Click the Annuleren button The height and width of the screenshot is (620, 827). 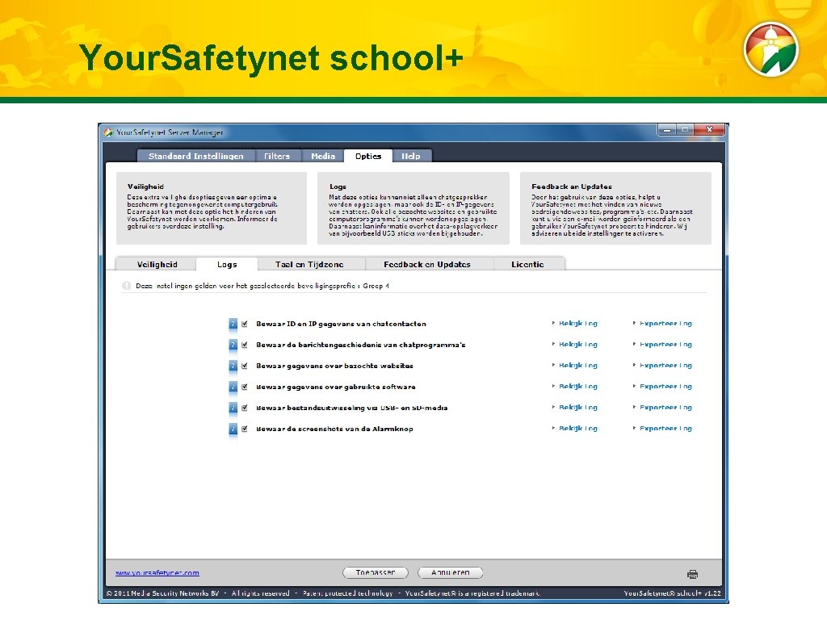tap(451, 572)
